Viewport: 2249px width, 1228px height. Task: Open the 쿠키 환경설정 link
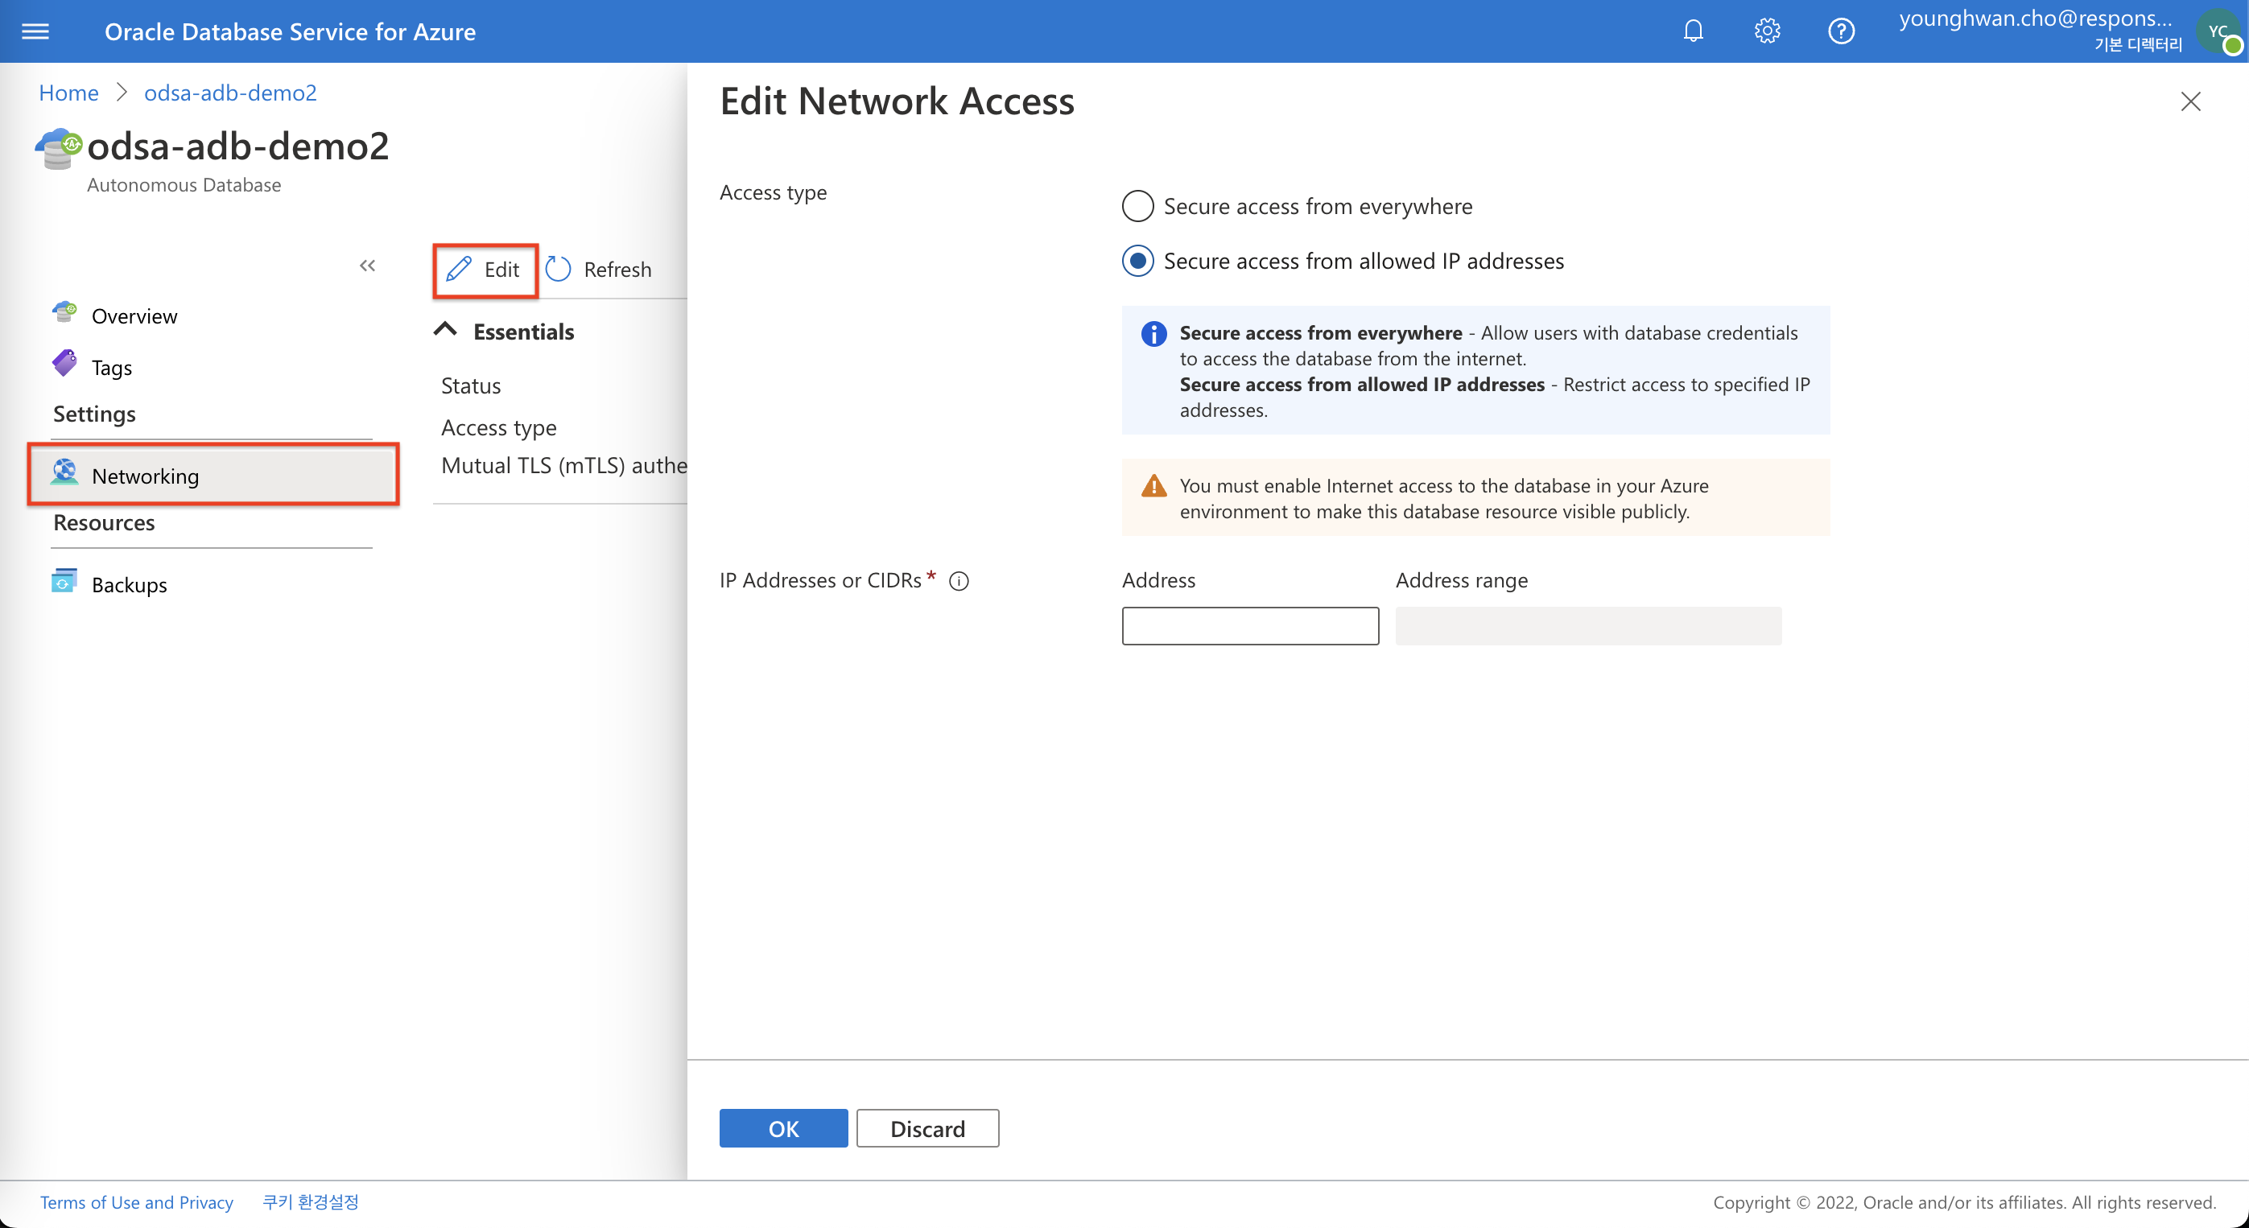pyautogui.click(x=311, y=1203)
